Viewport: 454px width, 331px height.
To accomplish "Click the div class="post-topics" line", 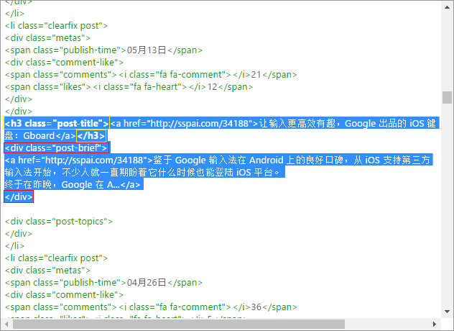I will tap(59, 222).
